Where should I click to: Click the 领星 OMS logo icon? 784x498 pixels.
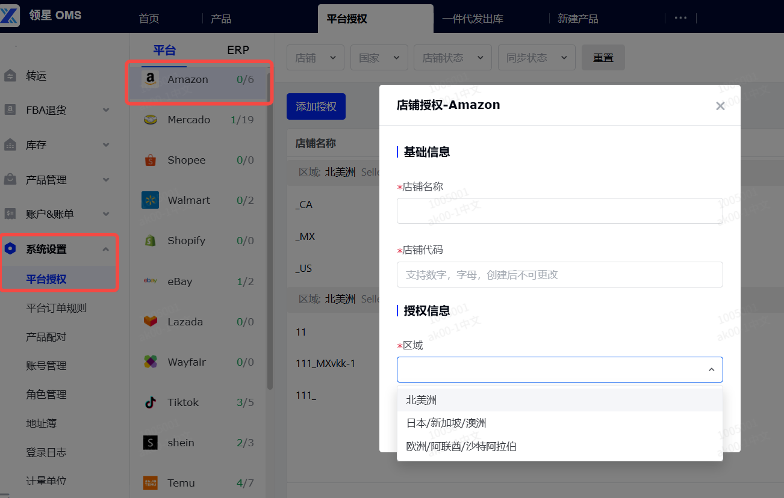(11, 15)
